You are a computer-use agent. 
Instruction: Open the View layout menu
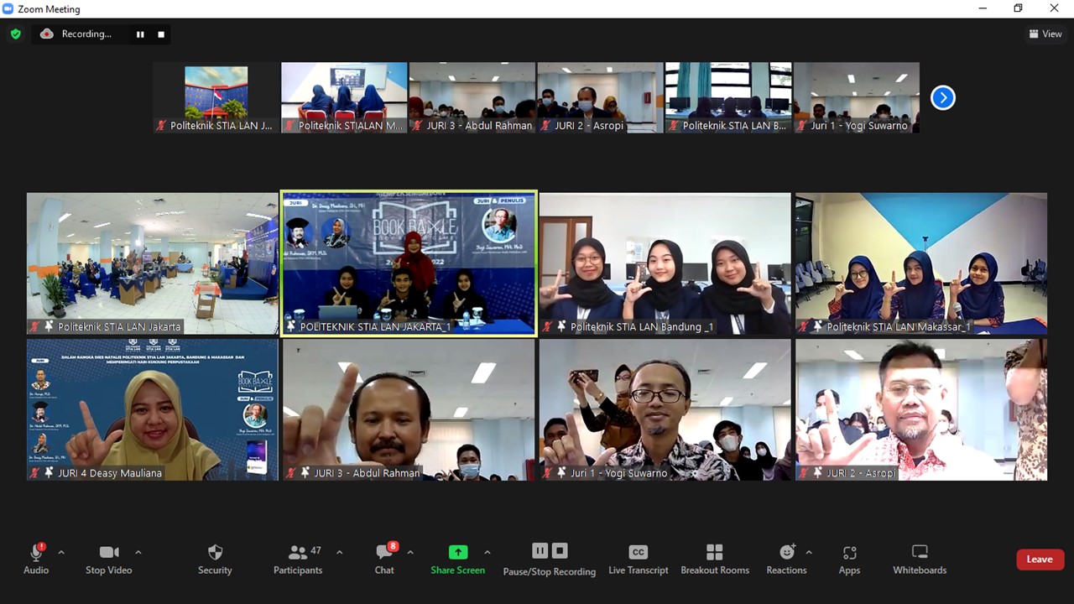(1045, 34)
